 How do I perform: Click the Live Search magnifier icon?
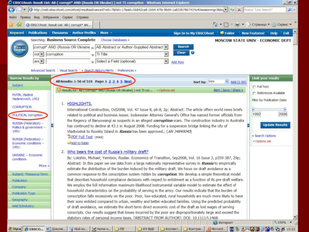[289, 10]
